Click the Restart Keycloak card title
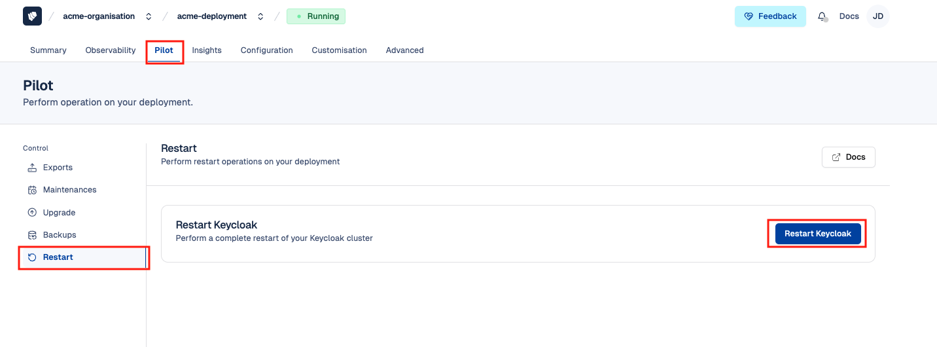The image size is (937, 347). 217,225
